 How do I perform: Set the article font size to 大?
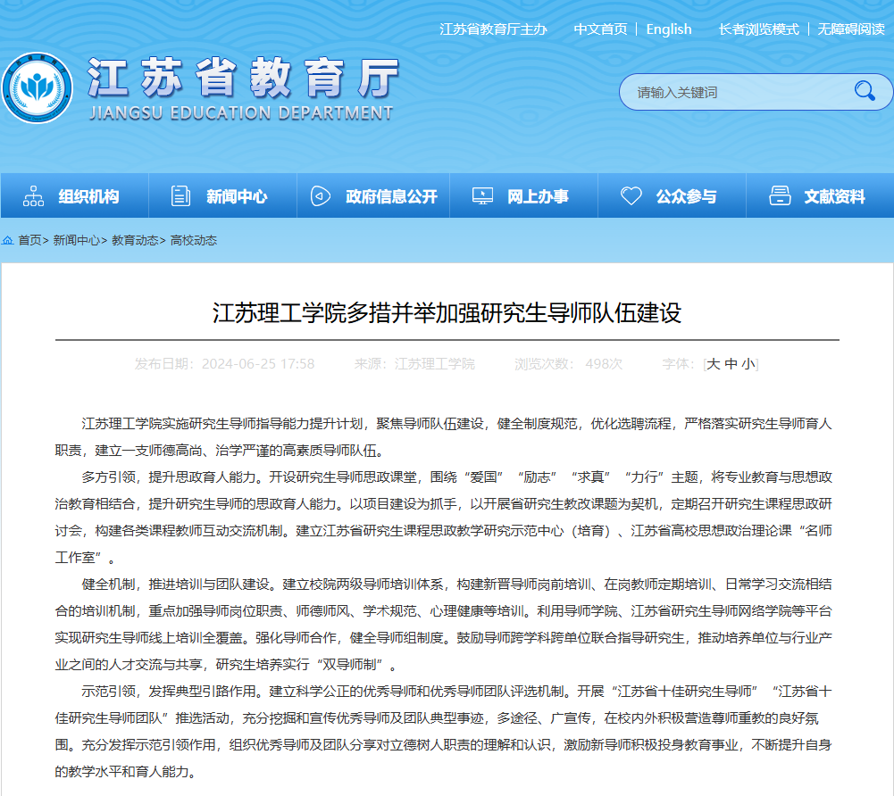pos(714,364)
